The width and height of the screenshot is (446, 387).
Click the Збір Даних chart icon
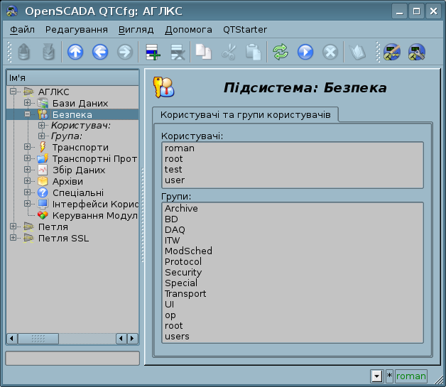click(x=43, y=170)
